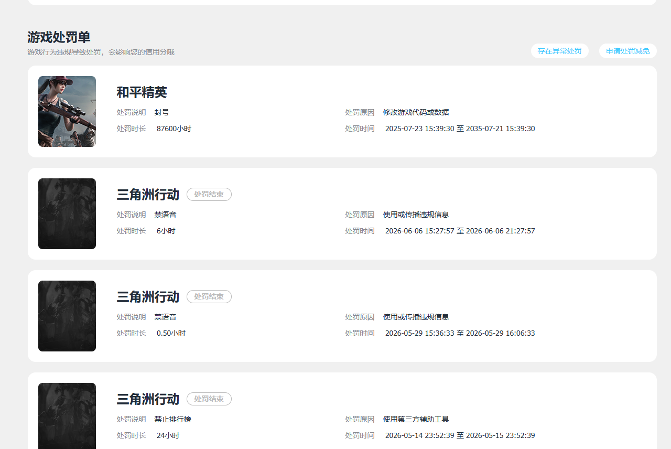The width and height of the screenshot is (671, 449).
Task: Click the 三角洲行动 title above the 24小时 penalty
Action: pos(148,399)
